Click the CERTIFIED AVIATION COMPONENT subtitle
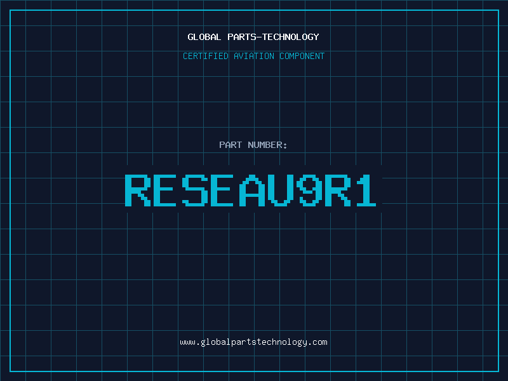508x381 pixels. (253, 56)
